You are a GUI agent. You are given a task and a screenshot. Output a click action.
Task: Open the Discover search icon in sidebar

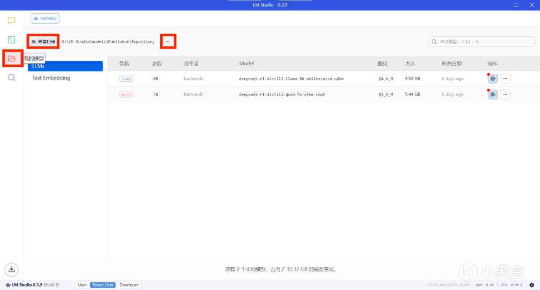(x=11, y=78)
